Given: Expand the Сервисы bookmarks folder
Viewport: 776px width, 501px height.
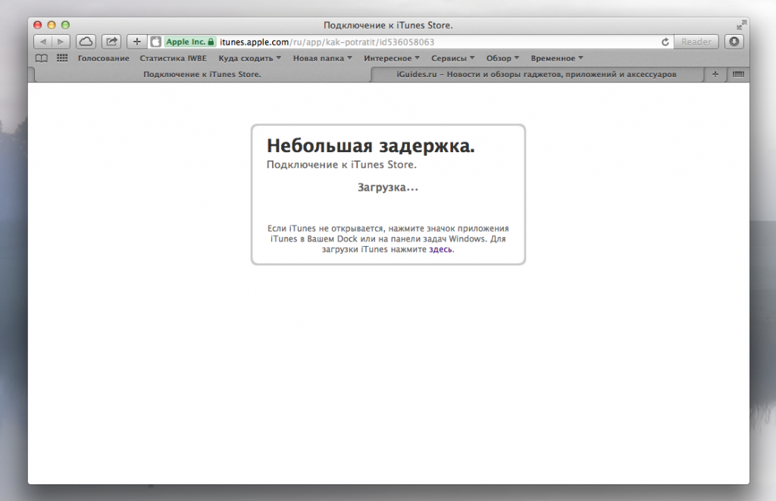Looking at the screenshot, I should (x=453, y=58).
